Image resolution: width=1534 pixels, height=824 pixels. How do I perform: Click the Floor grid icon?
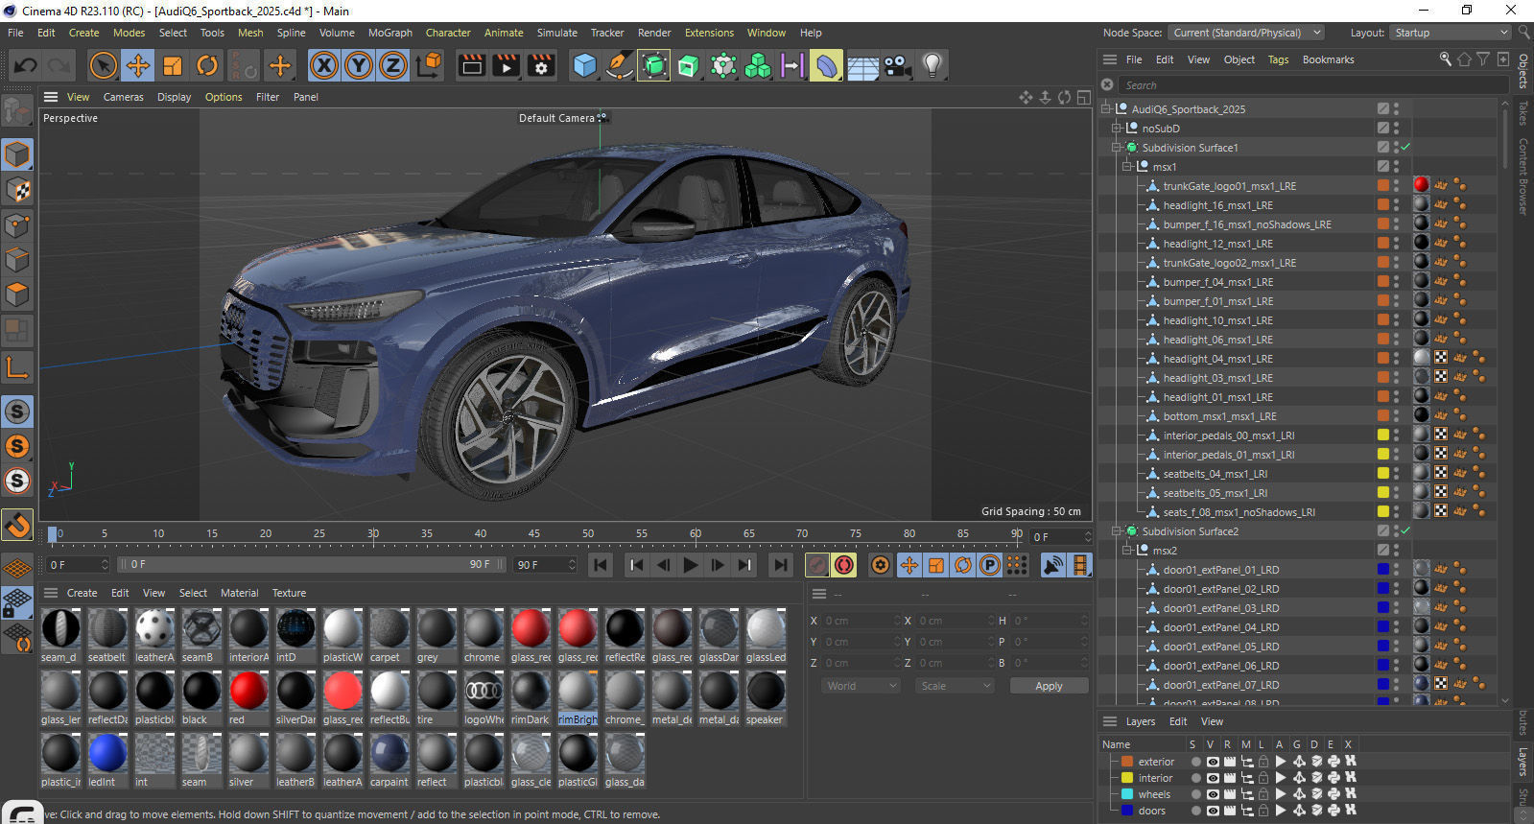click(862, 65)
